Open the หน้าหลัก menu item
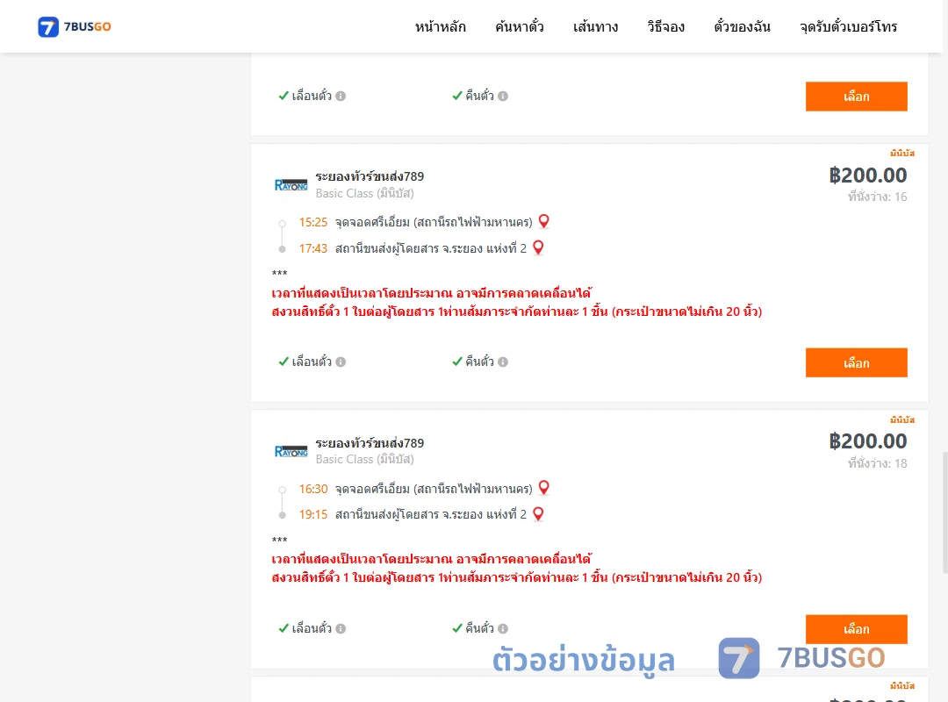The image size is (948, 702). (440, 26)
